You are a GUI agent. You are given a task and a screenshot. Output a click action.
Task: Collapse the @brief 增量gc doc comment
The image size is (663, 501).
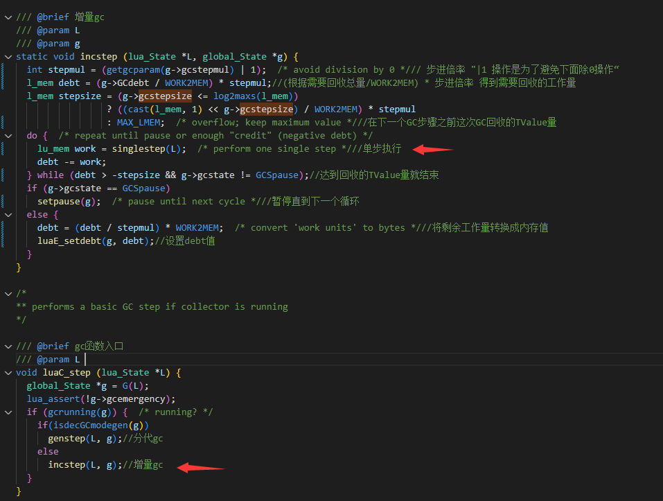click(8, 17)
